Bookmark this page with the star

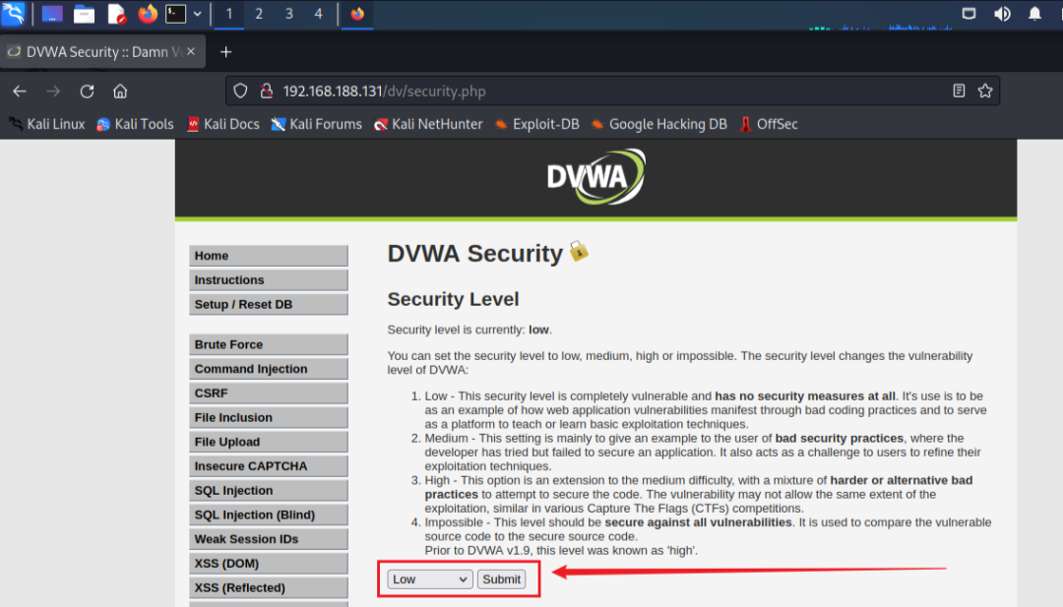coord(985,91)
